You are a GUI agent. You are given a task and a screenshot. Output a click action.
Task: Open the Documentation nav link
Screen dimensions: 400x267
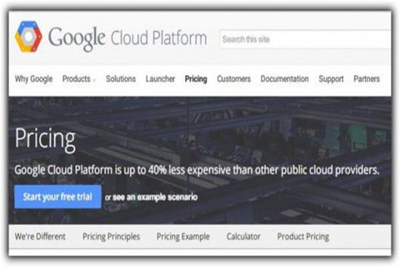285,79
